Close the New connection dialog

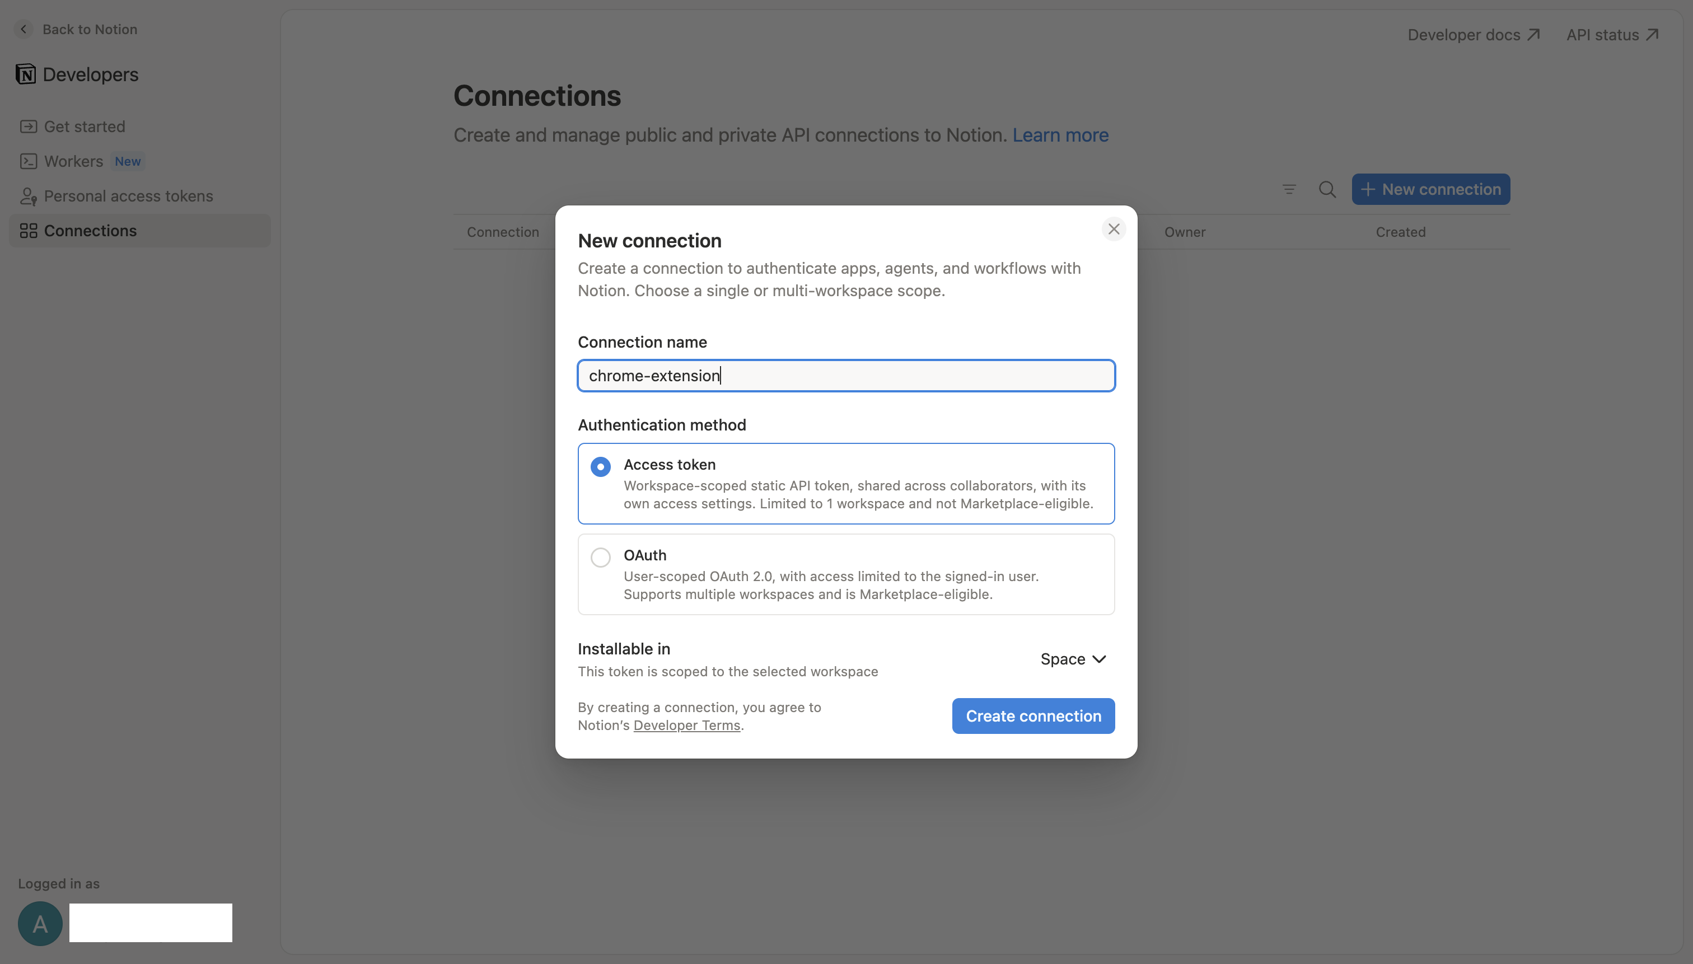(1114, 229)
